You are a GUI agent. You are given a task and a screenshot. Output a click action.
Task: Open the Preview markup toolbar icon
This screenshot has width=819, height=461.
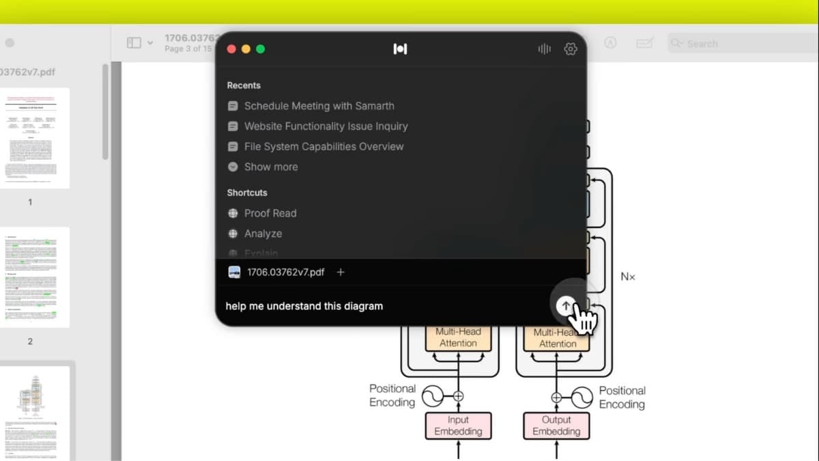pyautogui.click(x=610, y=43)
